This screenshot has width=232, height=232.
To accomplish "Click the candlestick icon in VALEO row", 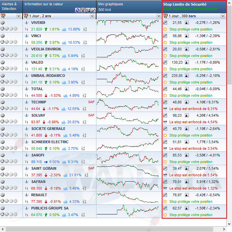I will tap(27, 69).
